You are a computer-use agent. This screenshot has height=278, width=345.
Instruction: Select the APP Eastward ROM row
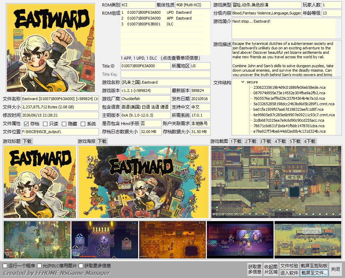[162, 18]
